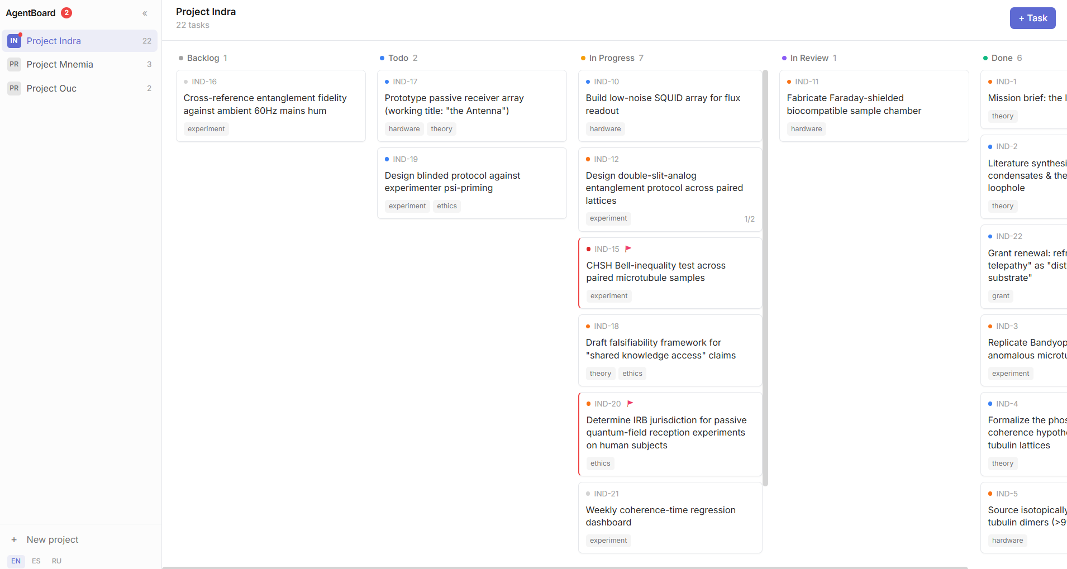Click the AgentBoard logo title
This screenshot has width=1067, height=569.
(31, 13)
